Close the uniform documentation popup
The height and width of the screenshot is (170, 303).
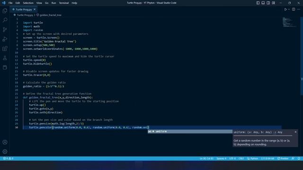point(295,132)
